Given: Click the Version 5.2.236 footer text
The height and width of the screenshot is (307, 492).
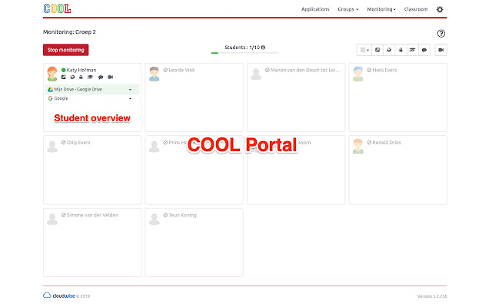Looking at the screenshot, I should click(x=432, y=296).
